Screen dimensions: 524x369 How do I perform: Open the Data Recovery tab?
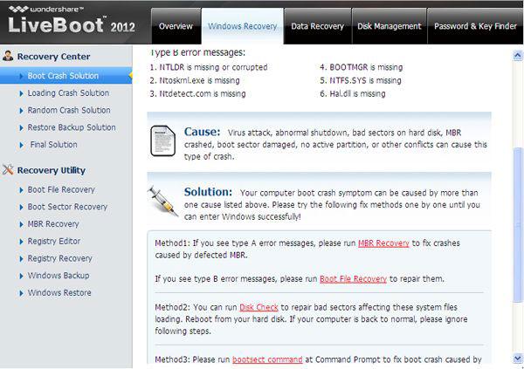(x=318, y=26)
